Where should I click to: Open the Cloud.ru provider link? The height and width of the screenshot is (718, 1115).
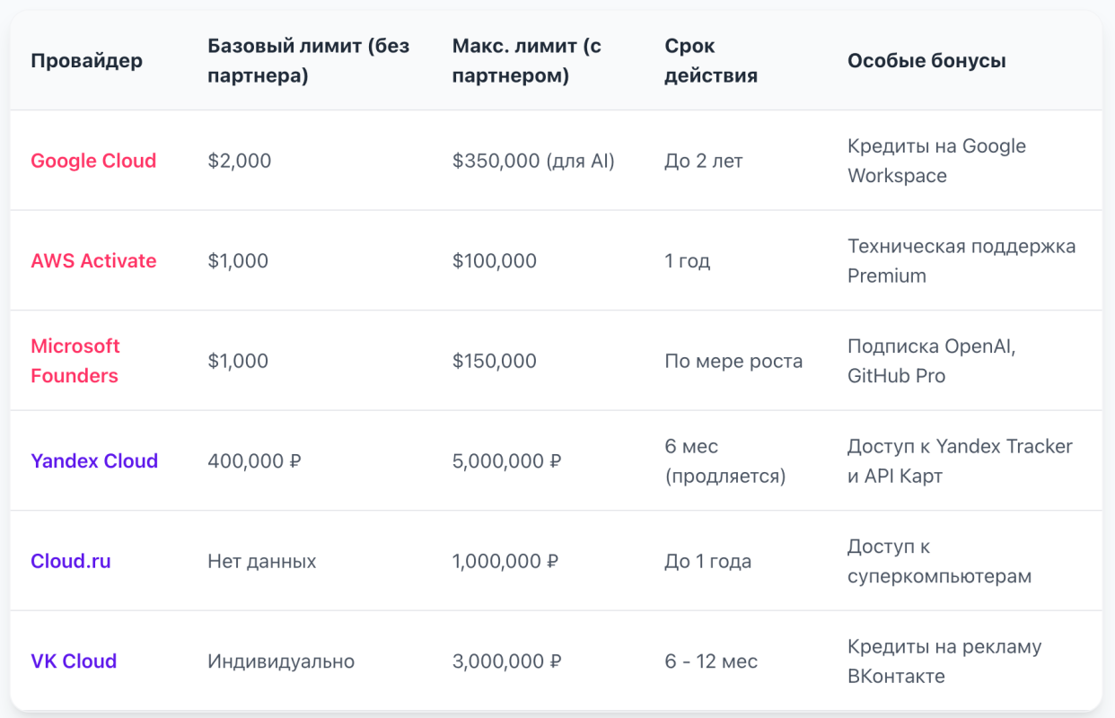[x=71, y=562]
